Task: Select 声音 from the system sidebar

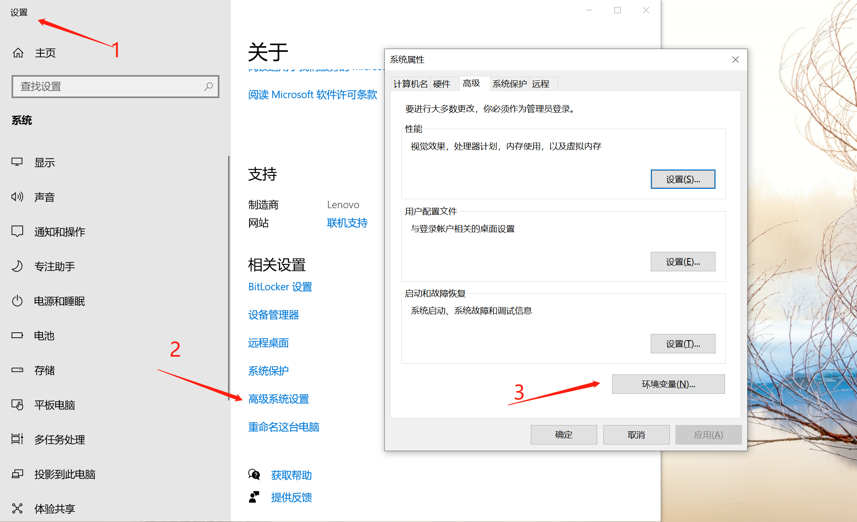Action: pyautogui.click(x=45, y=197)
